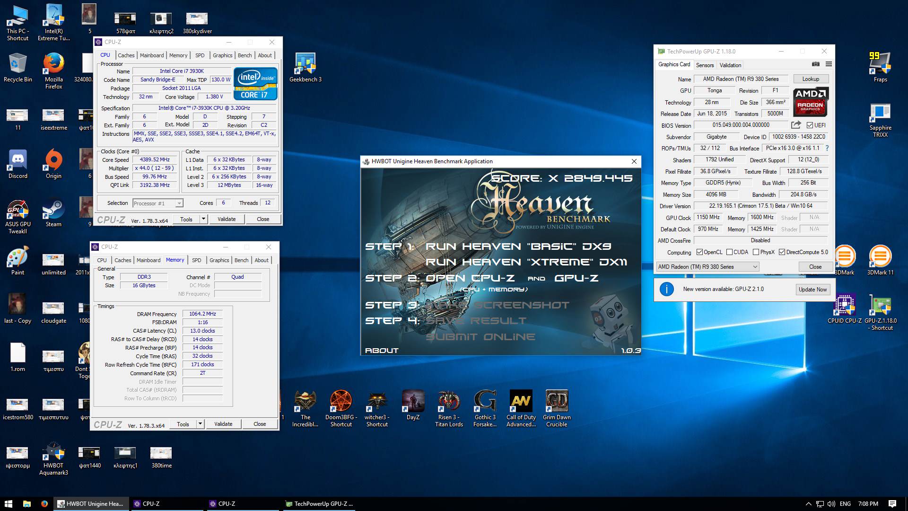Show hidden system tray icons chevron
This screenshot has height=511, width=908.
click(x=808, y=504)
